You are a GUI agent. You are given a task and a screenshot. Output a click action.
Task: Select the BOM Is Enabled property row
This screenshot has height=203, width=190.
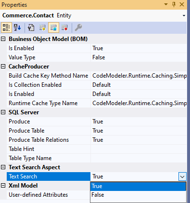[49, 48]
